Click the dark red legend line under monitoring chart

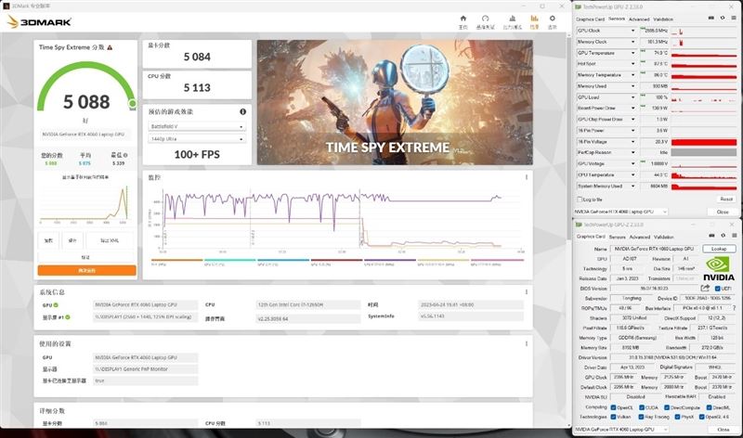point(336,260)
